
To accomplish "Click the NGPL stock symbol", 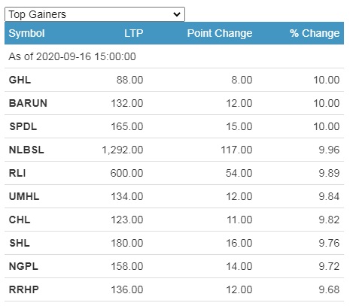I will [x=23, y=266].
